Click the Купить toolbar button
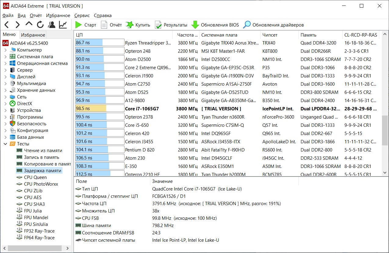 138,25
